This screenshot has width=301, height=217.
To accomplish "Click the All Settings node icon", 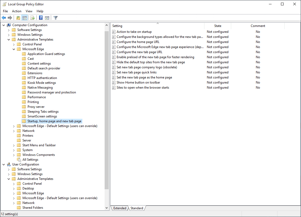I will pyautogui.click(x=19, y=160).
